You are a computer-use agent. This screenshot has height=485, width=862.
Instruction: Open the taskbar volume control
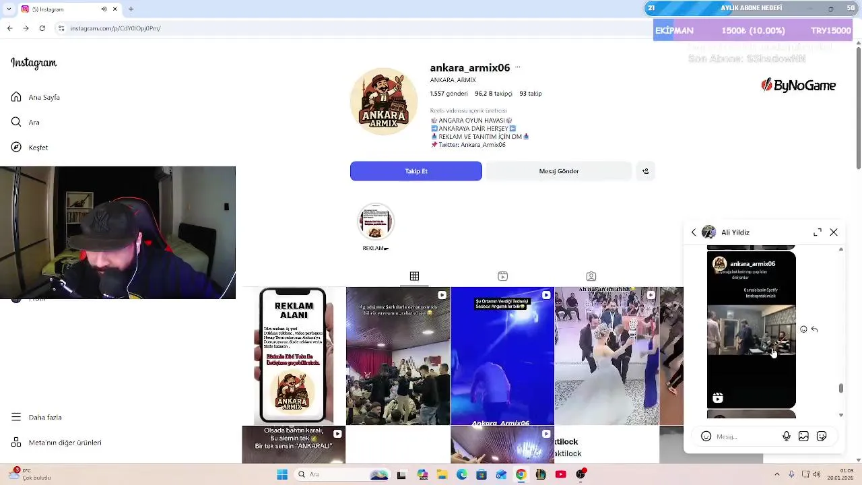[817, 474]
